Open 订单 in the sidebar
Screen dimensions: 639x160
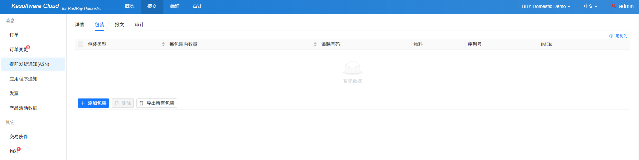(x=33, y=35)
